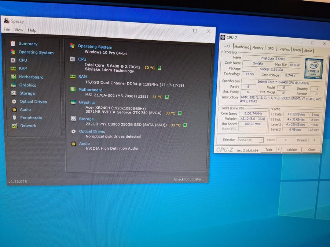330x247 pixels.
Task: Select the Audio speaker icon in Speccy sidebar
Action: click(x=14, y=109)
